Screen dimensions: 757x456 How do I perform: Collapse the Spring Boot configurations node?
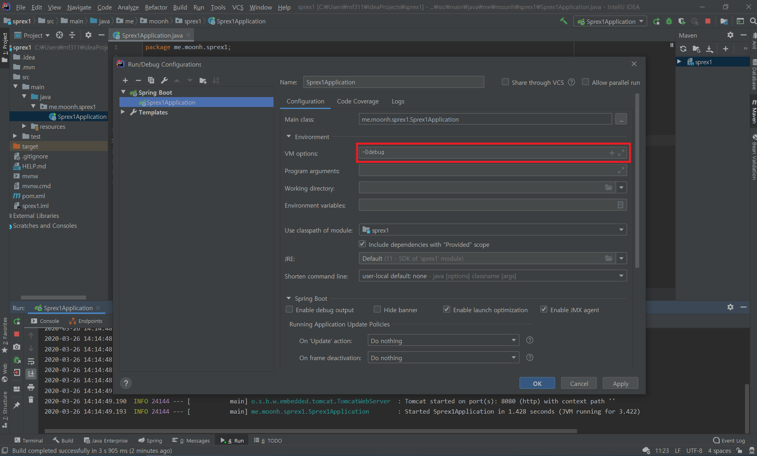[x=123, y=92]
